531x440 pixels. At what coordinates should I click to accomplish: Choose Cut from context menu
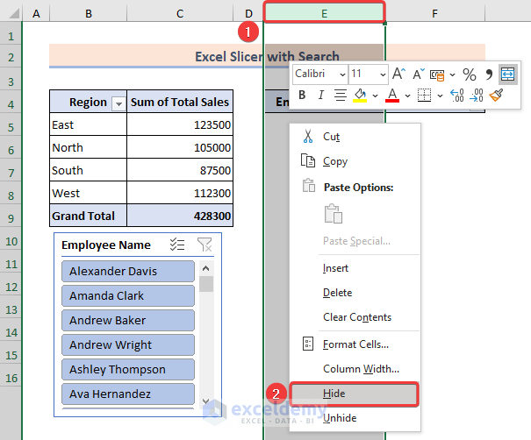pos(355,137)
